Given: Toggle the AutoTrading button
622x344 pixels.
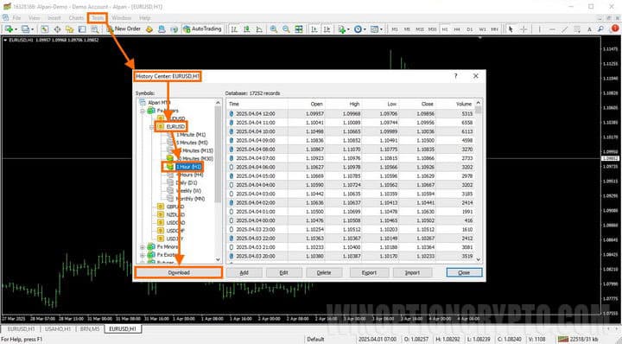Looking at the screenshot, I should (202, 29).
